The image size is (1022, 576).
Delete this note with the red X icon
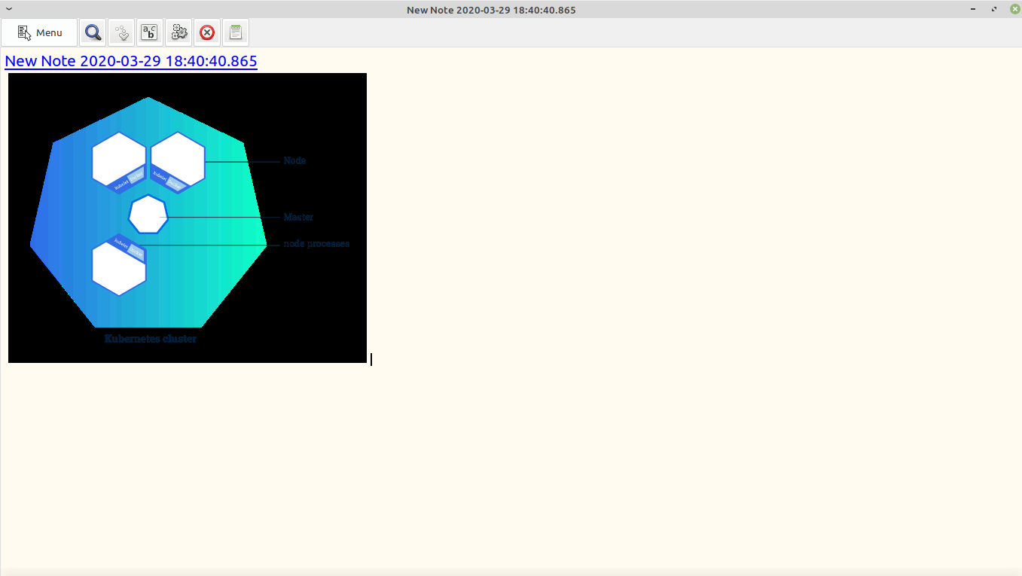tap(207, 32)
